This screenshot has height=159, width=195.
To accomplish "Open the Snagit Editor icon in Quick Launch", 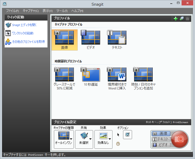I will pos(8,25).
